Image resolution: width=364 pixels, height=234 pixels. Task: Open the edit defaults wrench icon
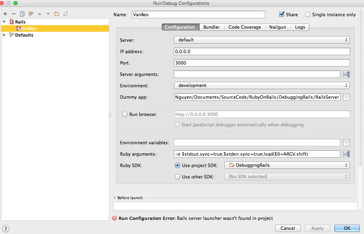(31, 14)
